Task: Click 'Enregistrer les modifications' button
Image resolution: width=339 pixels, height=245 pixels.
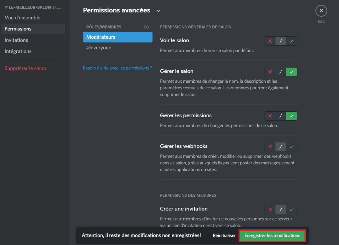Action: [x=272, y=235]
